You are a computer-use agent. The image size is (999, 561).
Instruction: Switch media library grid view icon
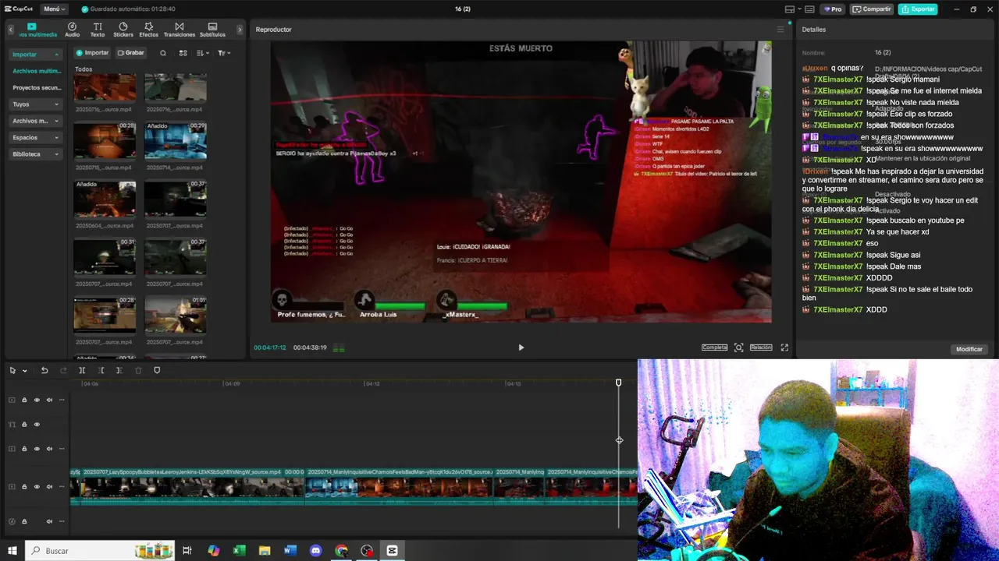(183, 53)
